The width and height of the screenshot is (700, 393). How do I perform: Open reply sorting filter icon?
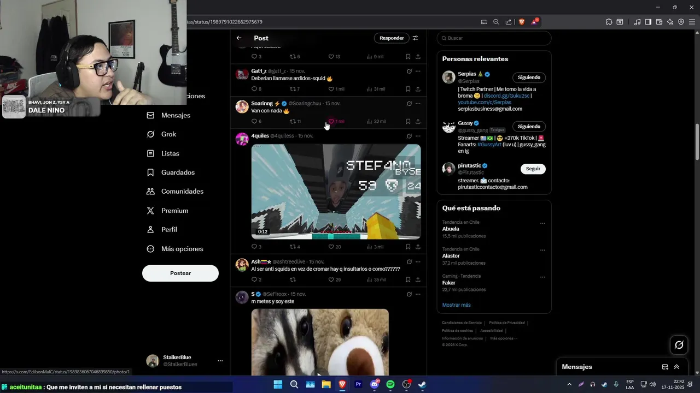click(415, 38)
